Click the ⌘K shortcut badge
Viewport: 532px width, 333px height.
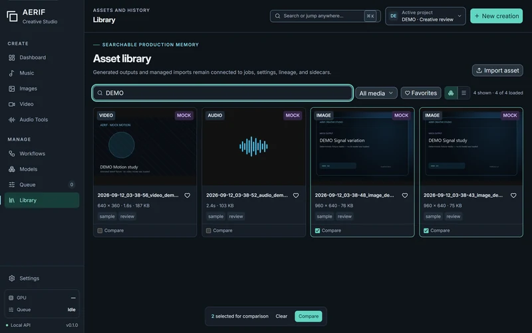pyautogui.click(x=370, y=16)
